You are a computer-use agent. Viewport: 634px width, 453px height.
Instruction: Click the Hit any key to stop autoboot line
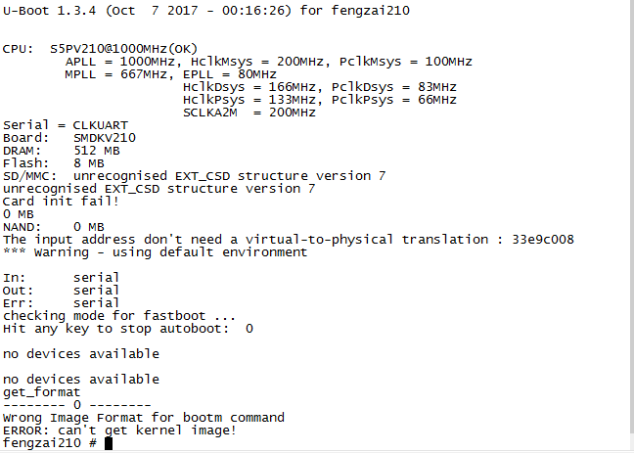click(128, 329)
